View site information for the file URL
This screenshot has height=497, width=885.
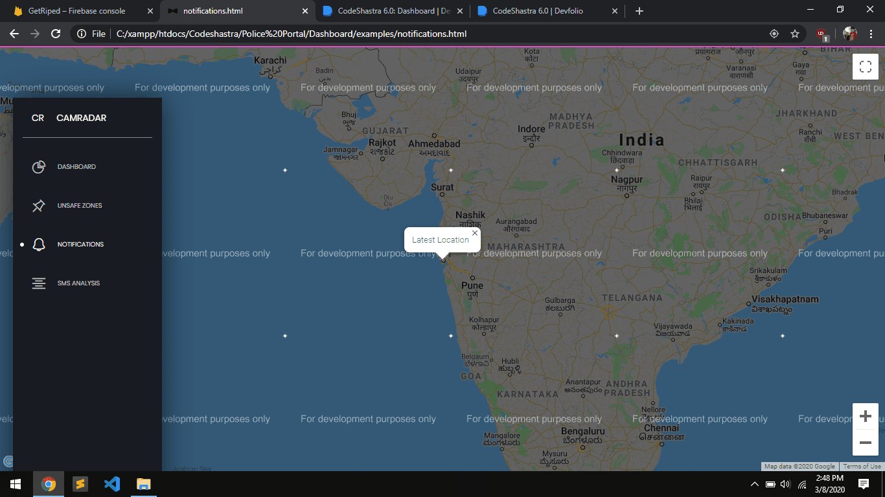91,34
